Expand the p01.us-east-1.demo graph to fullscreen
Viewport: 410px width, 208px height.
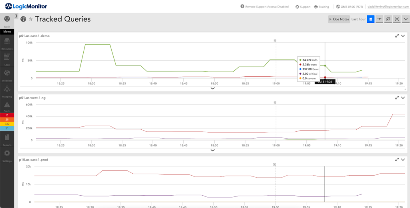[x=397, y=36]
